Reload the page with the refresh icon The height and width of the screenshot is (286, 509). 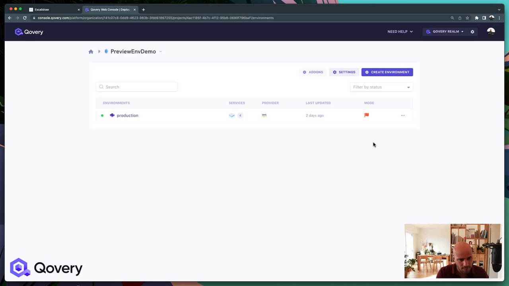click(25, 18)
